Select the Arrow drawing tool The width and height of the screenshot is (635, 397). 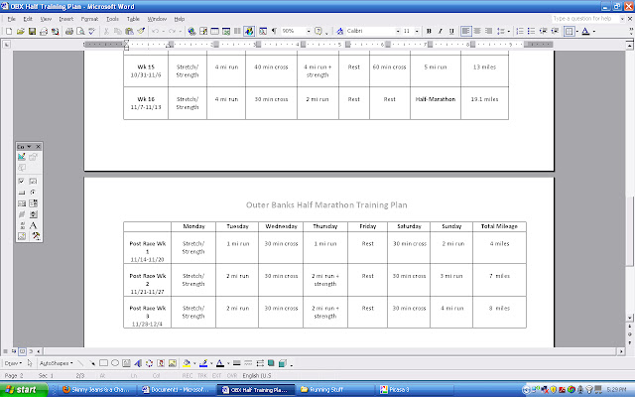[92, 363]
